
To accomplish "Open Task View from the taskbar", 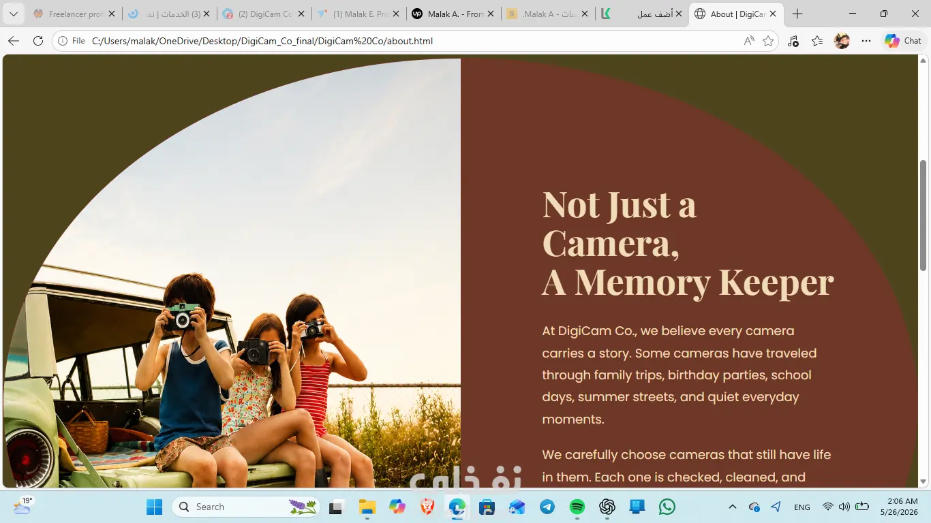I will 336,507.
